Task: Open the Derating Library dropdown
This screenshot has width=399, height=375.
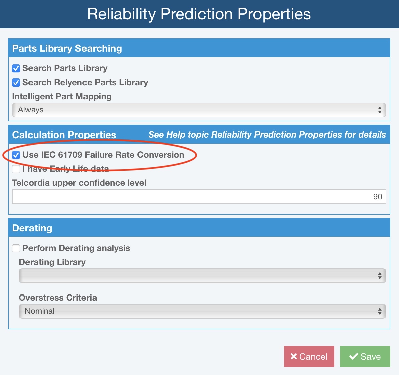Action: 203,276
